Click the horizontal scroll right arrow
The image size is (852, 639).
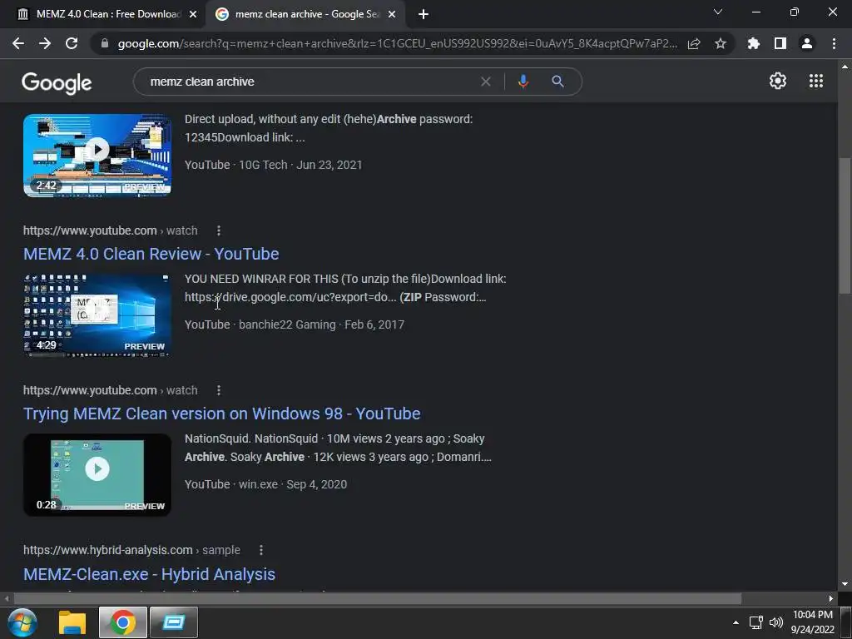click(831, 599)
